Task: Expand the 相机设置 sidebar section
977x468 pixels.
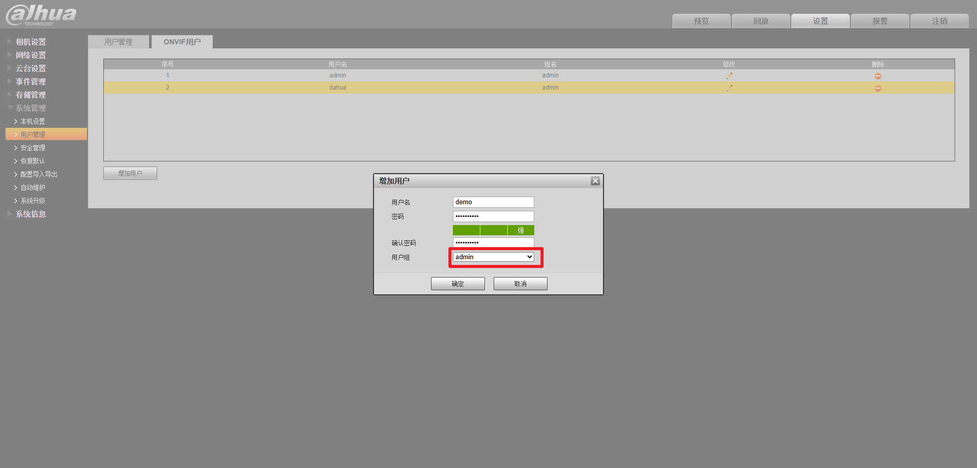Action: pyautogui.click(x=31, y=42)
